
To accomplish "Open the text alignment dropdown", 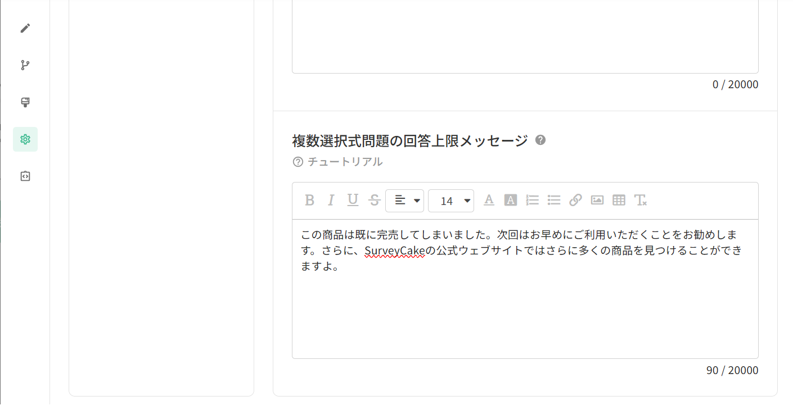I will 404,201.
